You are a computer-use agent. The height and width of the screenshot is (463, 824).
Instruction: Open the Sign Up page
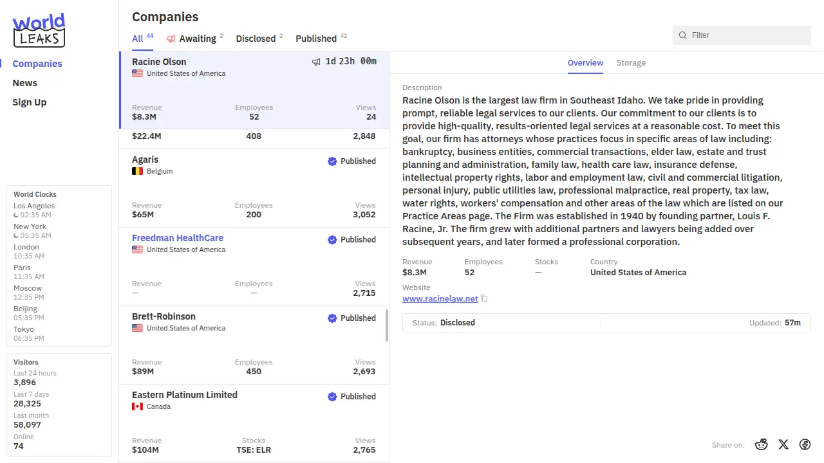coord(30,102)
